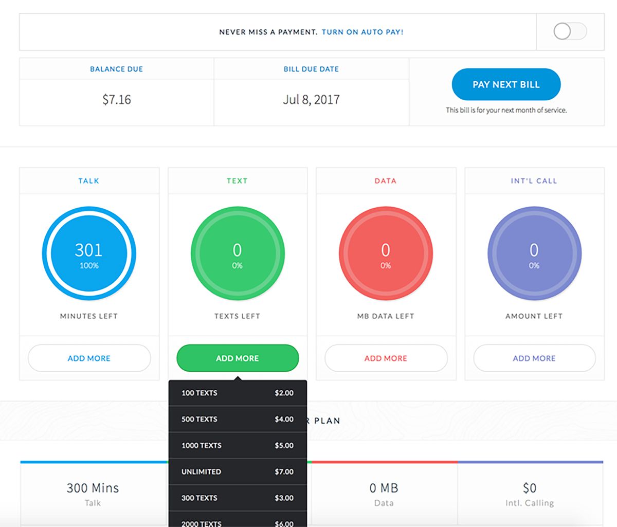This screenshot has height=527, width=617.
Task: Select 100 Texts for $2.00 option
Action: click(238, 393)
